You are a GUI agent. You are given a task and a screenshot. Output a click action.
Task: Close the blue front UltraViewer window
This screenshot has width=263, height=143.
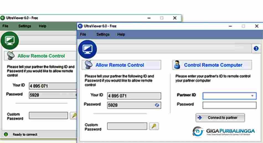[x=257, y=26]
